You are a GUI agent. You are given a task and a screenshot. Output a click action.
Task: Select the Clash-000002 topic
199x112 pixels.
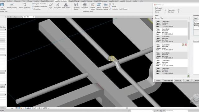pos(172,31)
